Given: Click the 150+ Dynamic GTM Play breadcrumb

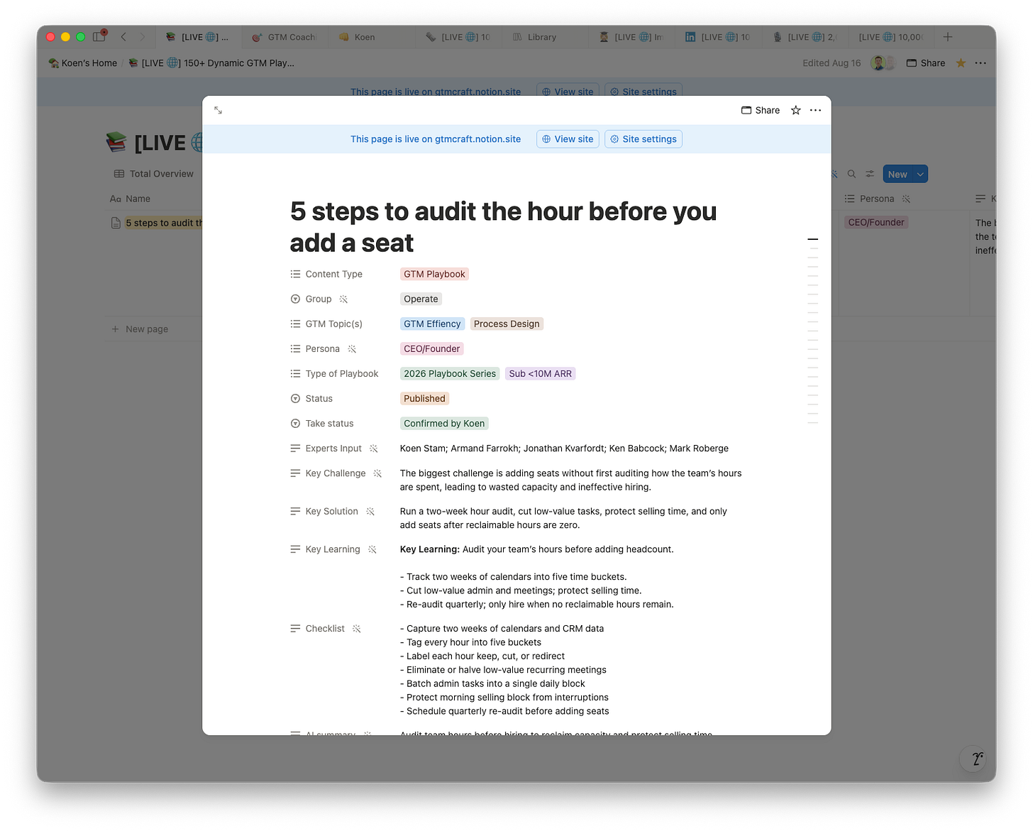Looking at the screenshot, I should pyautogui.click(x=211, y=63).
